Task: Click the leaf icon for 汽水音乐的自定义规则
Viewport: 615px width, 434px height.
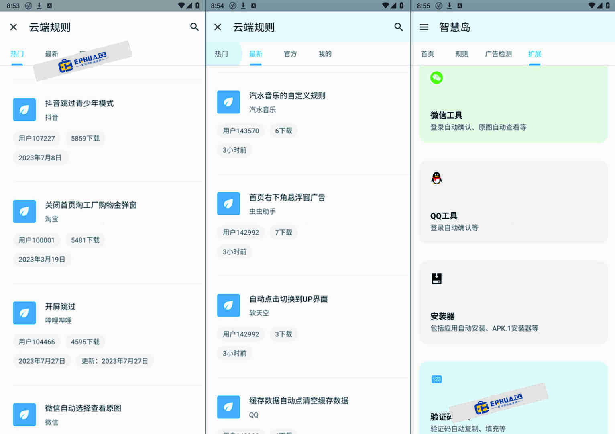Action: [x=228, y=102]
